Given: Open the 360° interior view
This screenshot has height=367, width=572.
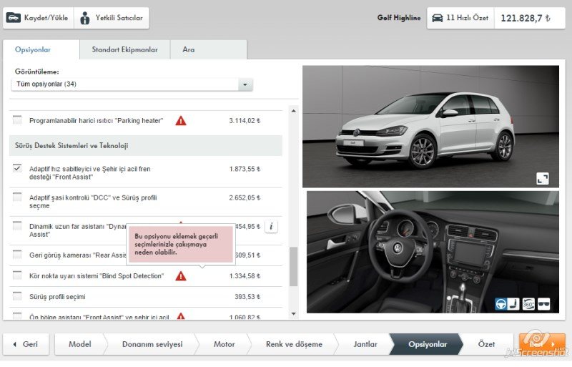Looking at the screenshot, I should (529, 303).
